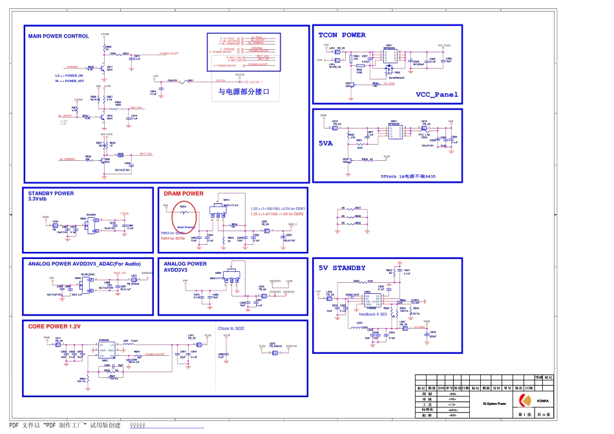Viewport: 614px width, 434px height.
Task: Click the 5V STANDBY section title
Action: [x=342, y=267]
